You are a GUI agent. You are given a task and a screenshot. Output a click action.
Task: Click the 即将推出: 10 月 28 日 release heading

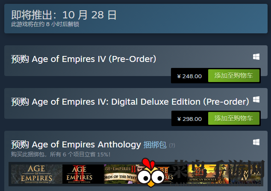(64, 15)
